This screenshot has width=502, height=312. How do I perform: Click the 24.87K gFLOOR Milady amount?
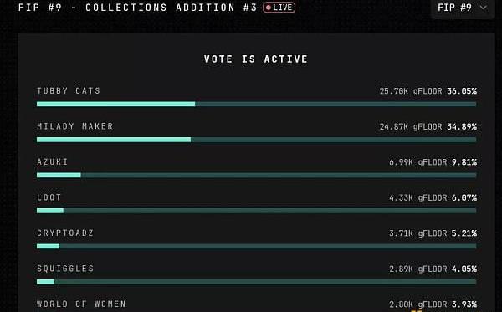(411, 126)
